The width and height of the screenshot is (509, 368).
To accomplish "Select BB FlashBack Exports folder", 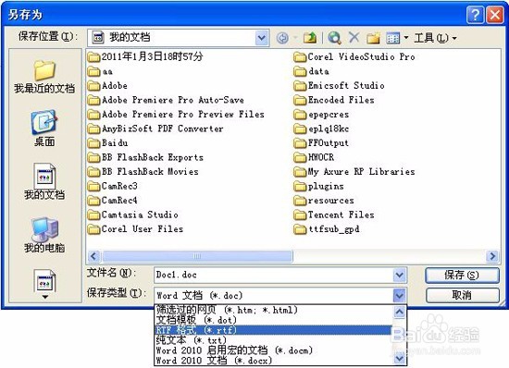I will (x=145, y=157).
